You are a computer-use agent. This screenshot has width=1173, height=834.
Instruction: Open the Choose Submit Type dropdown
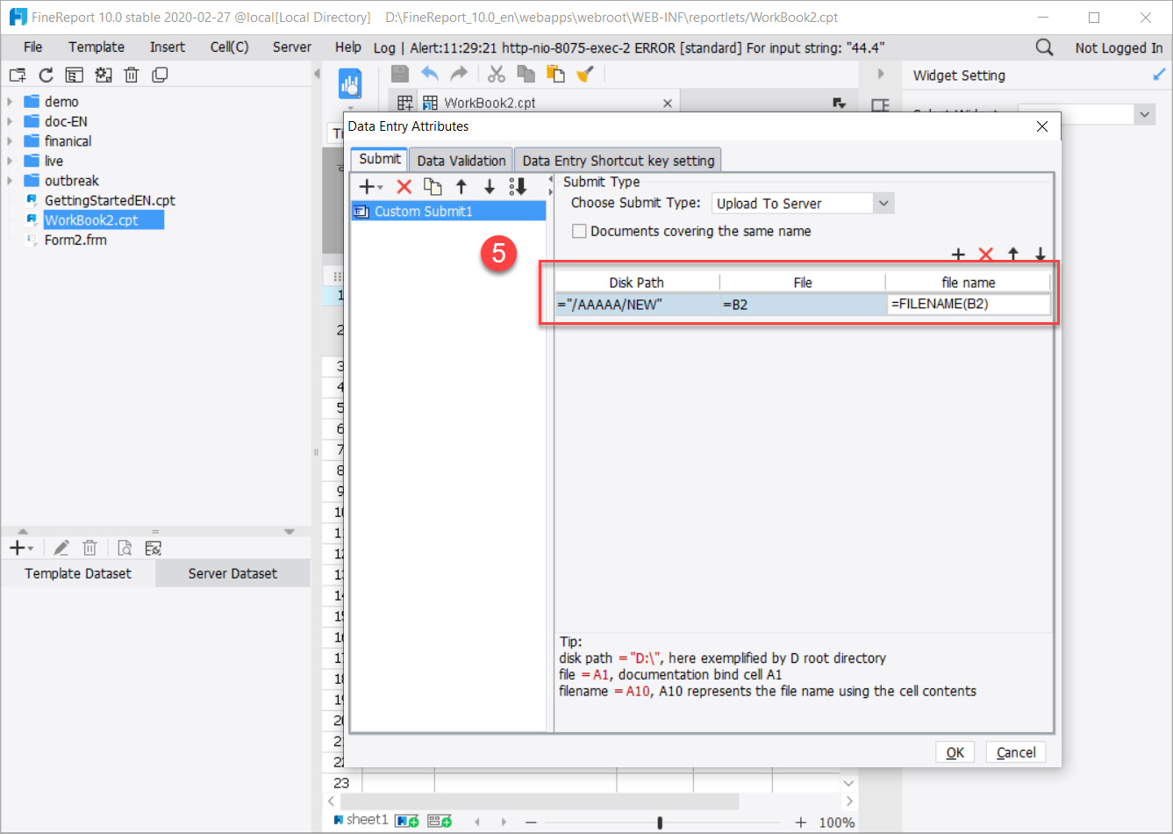click(884, 203)
